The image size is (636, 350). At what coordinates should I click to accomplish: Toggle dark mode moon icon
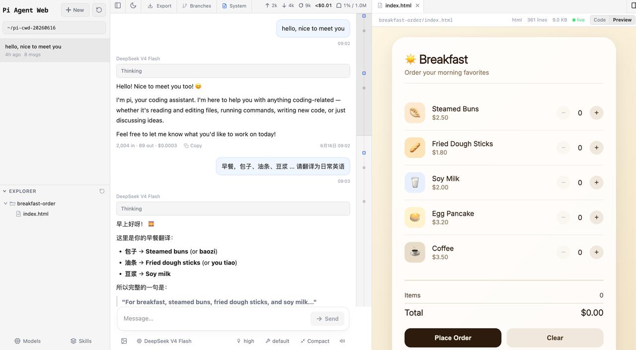click(x=133, y=5)
